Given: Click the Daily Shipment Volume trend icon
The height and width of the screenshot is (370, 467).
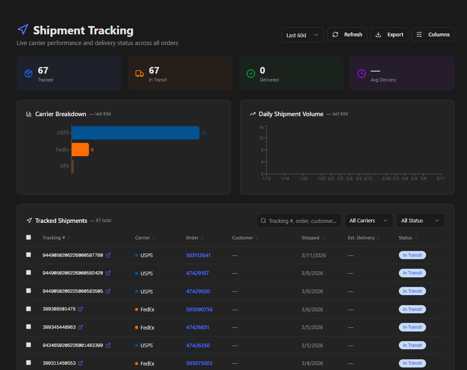Looking at the screenshot, I should (x=253, y=114).
